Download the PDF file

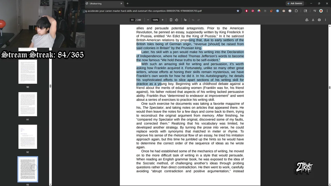pyautogui.click(x=313, y=20)
